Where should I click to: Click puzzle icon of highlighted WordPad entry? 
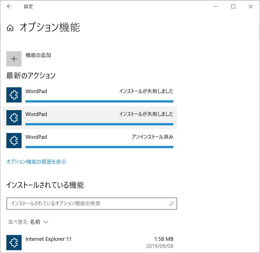pyautogui.click(x=14, y=118)
